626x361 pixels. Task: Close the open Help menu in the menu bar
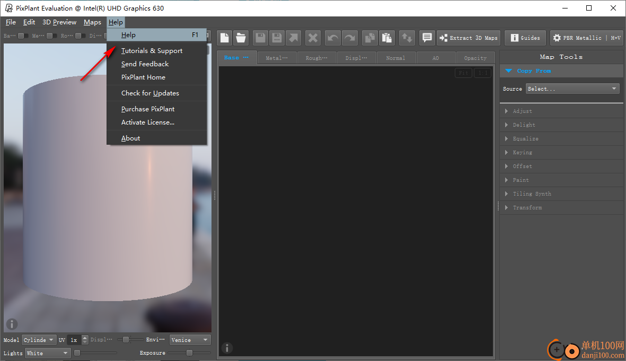point(116,22)
